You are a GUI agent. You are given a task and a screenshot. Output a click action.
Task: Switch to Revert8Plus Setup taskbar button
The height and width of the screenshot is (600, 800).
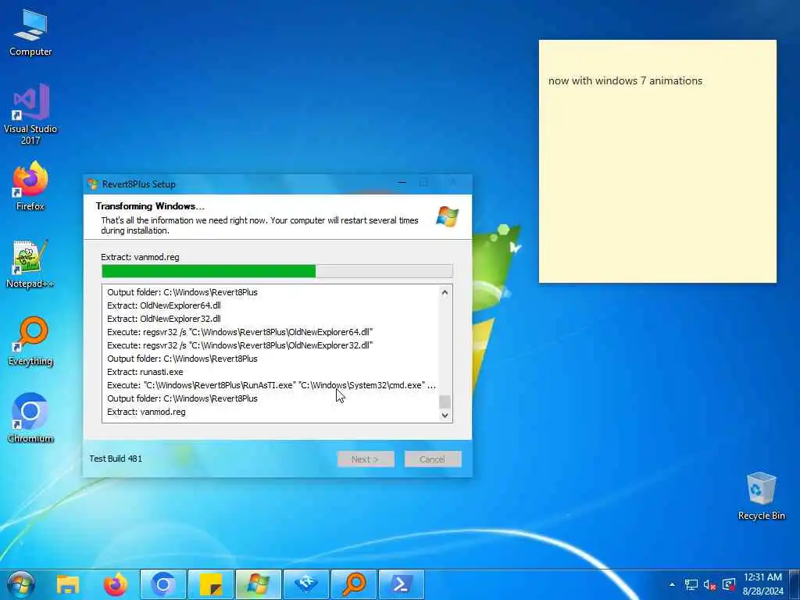pyautogui.click(x=258, y=584)
